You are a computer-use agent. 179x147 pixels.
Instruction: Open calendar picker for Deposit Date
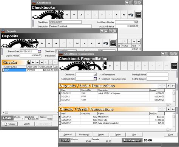click(39, 51)
